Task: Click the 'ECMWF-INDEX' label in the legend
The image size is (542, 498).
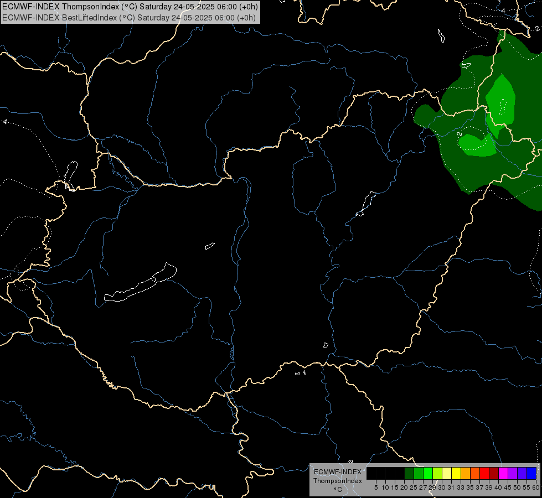Action: [x=338, y=472]
